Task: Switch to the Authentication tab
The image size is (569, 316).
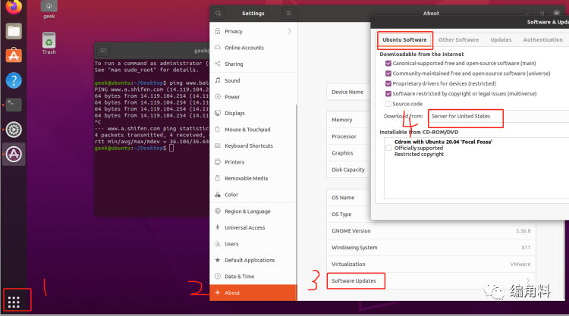Action: 543,40
